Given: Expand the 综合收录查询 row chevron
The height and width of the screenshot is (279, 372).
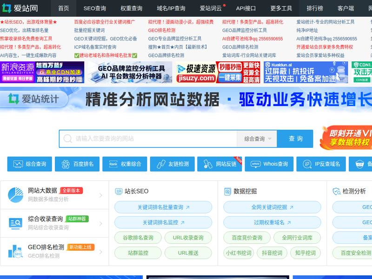Looking at the screenshot, I should (x=100, y=224).
